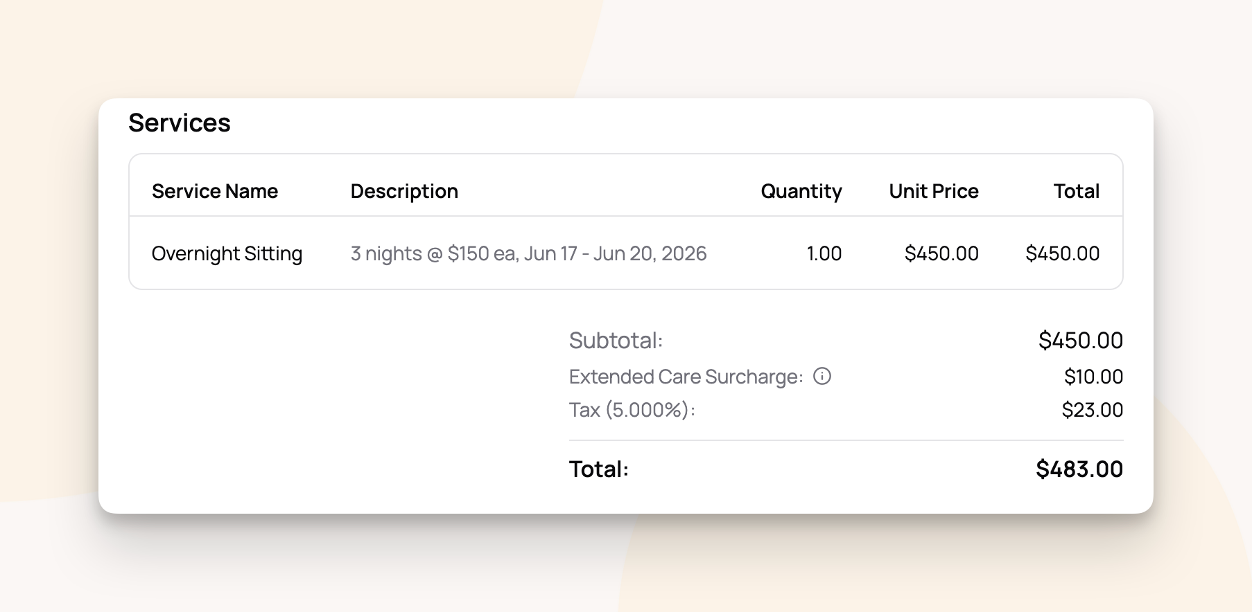The height and width of the screenshot is (612, 1252).
Task: Click the Quantity column header
Action: tap(801, 191)
